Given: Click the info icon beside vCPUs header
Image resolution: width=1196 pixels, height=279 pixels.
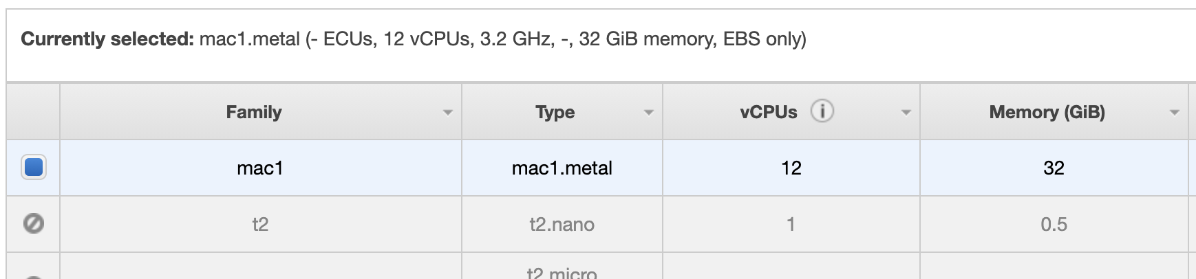Looking at the screenshot, I should pyautogui.click(x=822, y=111).
